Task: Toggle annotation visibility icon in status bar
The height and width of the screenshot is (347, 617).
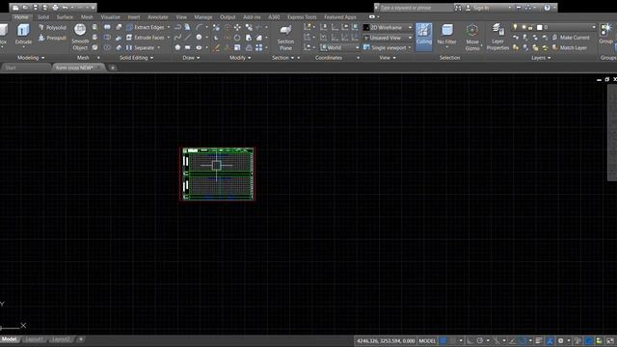Action: point(550,340)
